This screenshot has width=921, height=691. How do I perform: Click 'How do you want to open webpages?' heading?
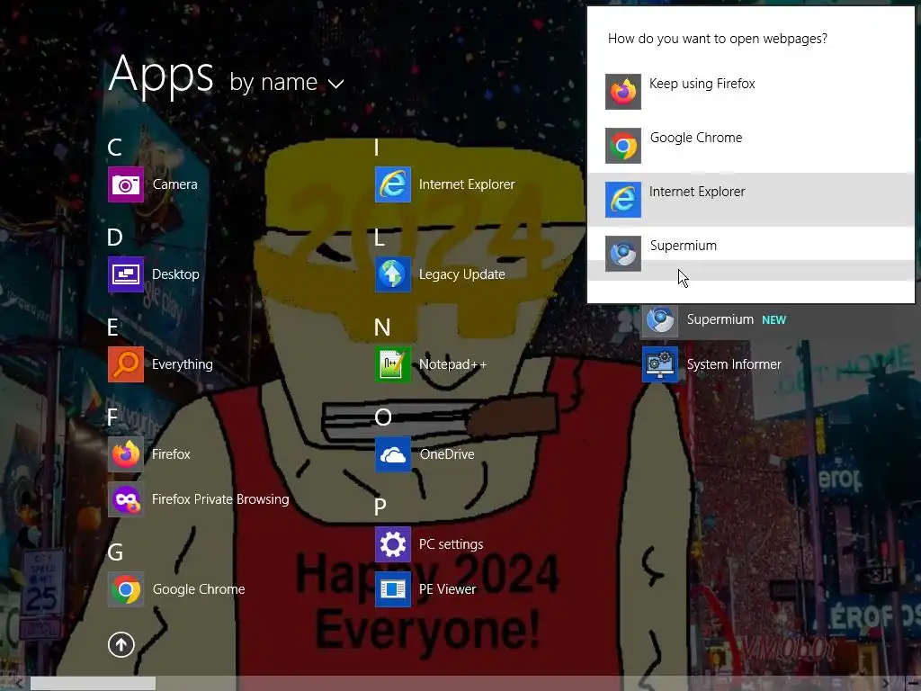coord(718,39)
